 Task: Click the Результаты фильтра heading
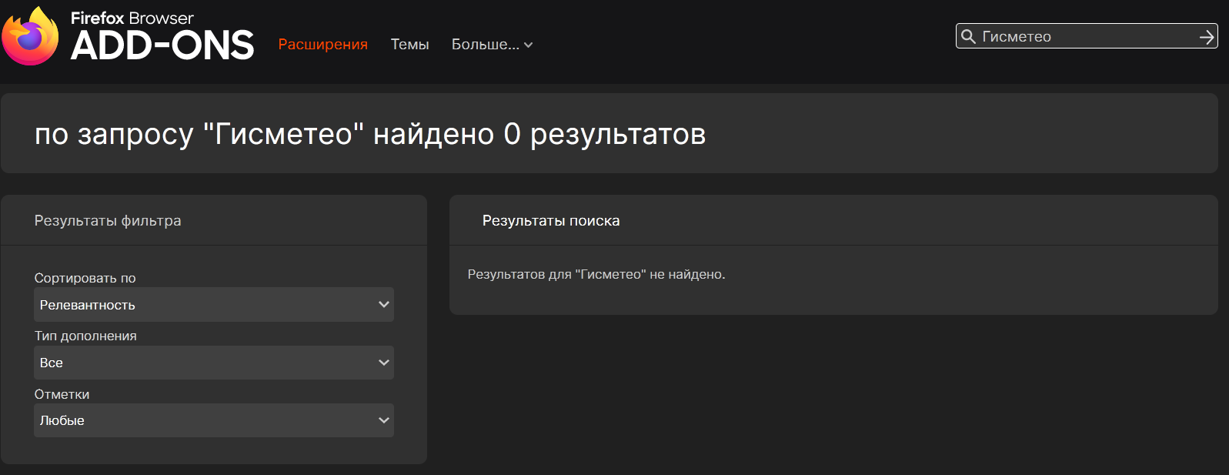point(108,221)
